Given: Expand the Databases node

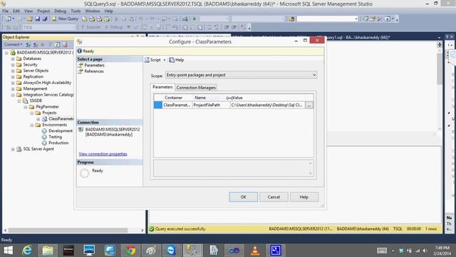Looking at the screenshot, I should click(13, 59).
